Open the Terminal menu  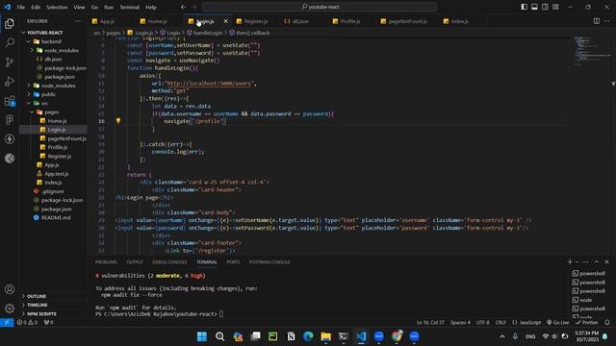click(x=130, y=7)
